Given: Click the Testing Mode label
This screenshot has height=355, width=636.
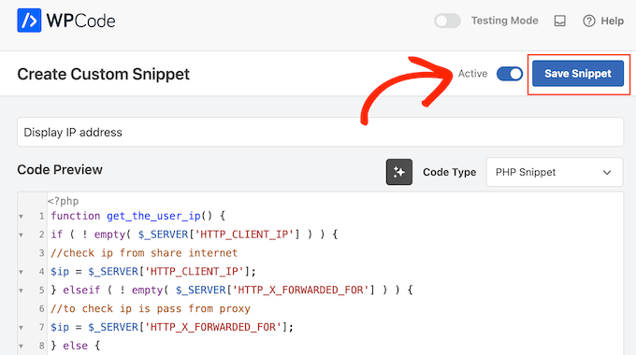Looking at the screenshot, I should pos(504,21).
